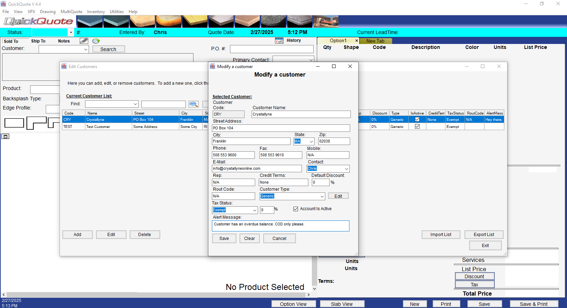This screenshot has height=308, width=567.
Task: Click Edit next to Customer Type
Action: click(x=338, y=196)
